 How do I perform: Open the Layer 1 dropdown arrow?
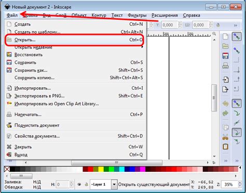coord(114,184)
